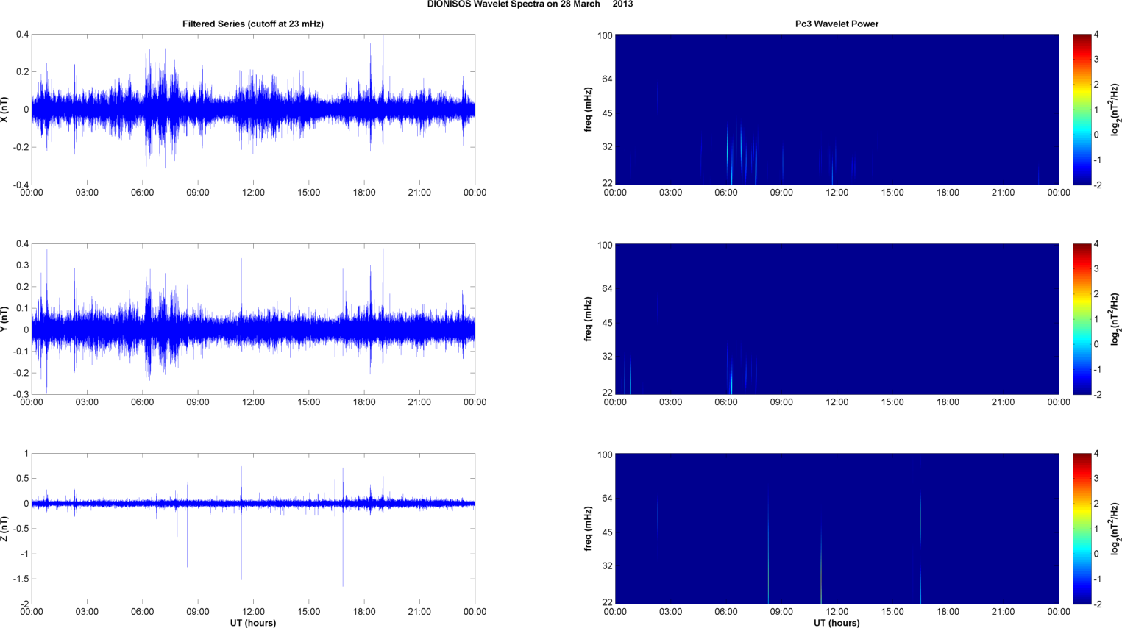Click the log2(nT²/Hz) label on the top colorbar
Viewport: 1122px width, 628px height.
pyautogui.click(x=1115, y=110)
